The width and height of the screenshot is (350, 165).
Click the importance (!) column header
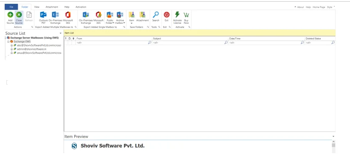pos(66,38)
